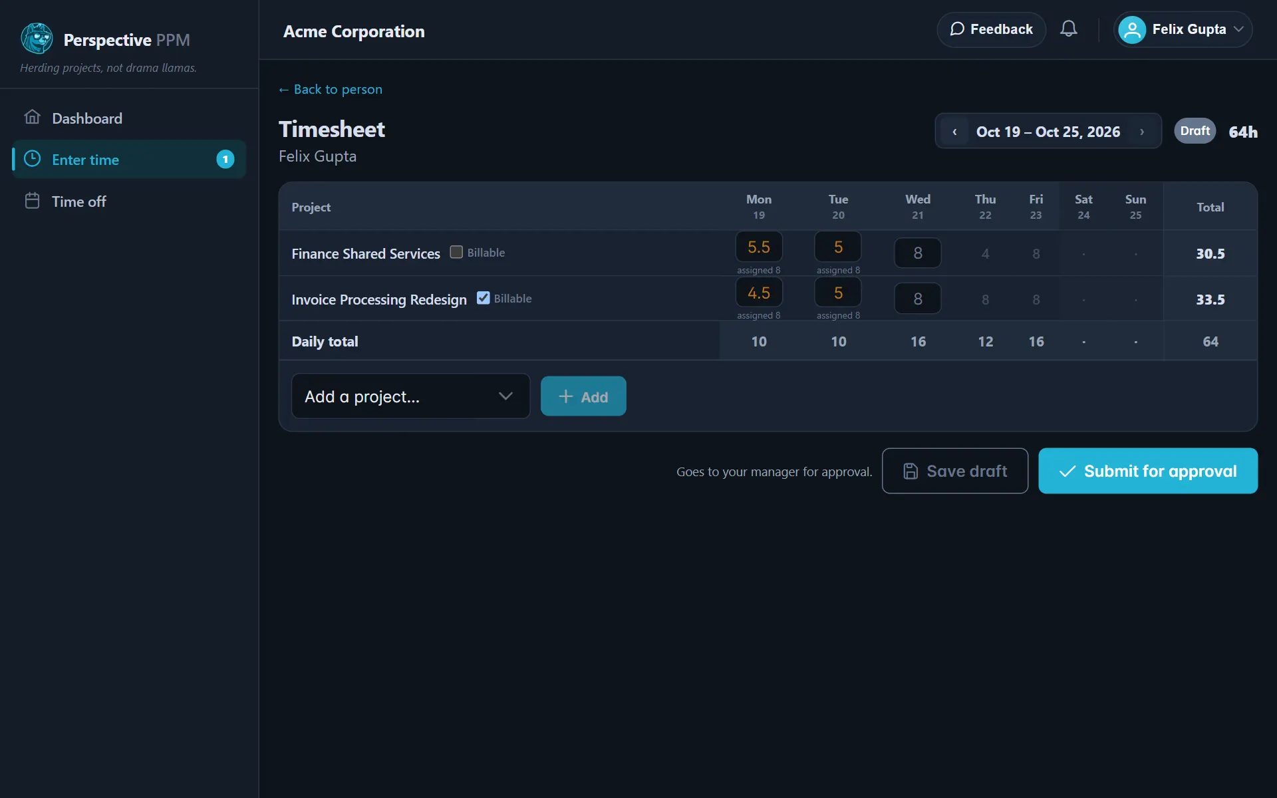
Task: Toggle Billable for Finance Shared Services
Action: (456, 252)
